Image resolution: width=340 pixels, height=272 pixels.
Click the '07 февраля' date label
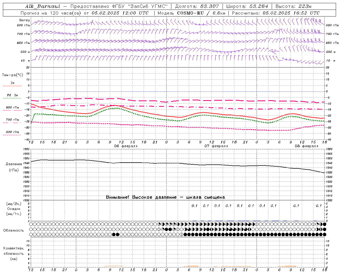[216, 146]
